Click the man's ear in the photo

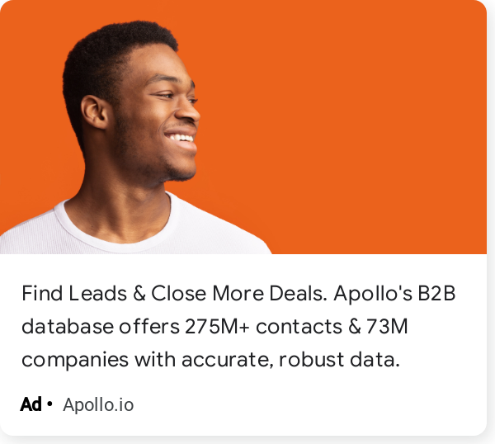[x=94, y=111]
